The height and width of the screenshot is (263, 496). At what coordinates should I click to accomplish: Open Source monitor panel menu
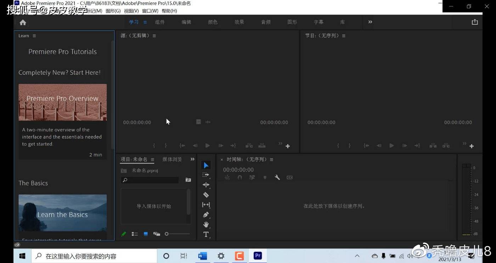point(154,36)
